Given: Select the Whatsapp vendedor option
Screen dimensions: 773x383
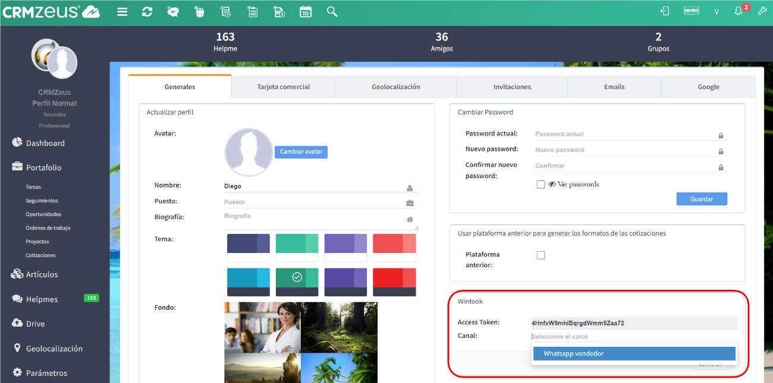Looking at the screenshot, I should (634, 353).
